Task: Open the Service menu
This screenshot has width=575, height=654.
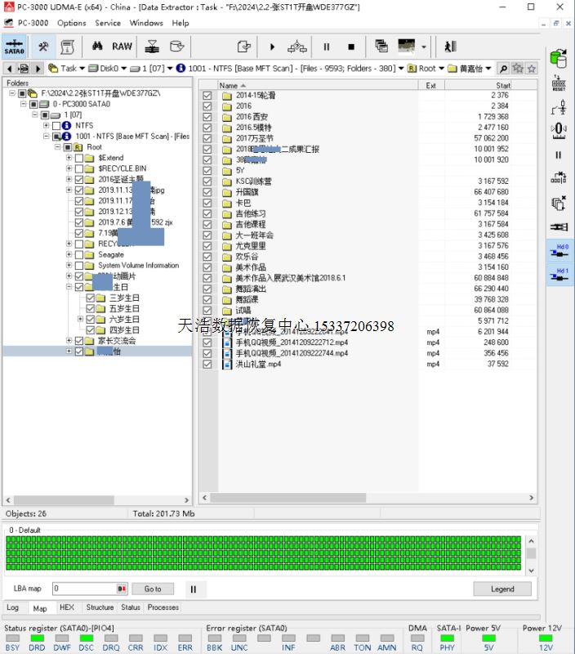Action: 107,23
